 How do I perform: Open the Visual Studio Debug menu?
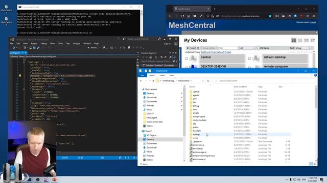click(x=43, y=44)
